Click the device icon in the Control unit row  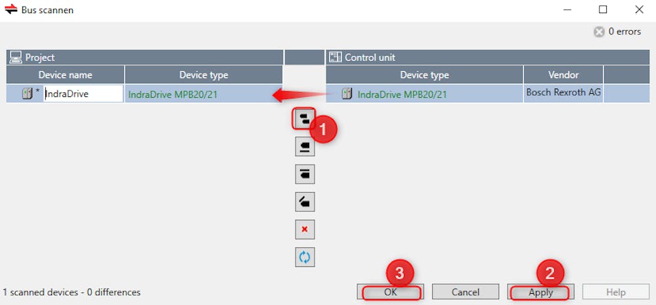(x=347, y=94)
